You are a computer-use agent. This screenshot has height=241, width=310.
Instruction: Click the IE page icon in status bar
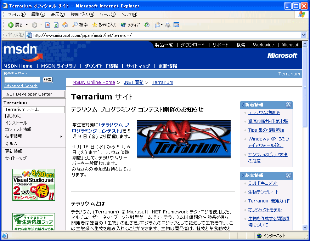coord(5,235)
